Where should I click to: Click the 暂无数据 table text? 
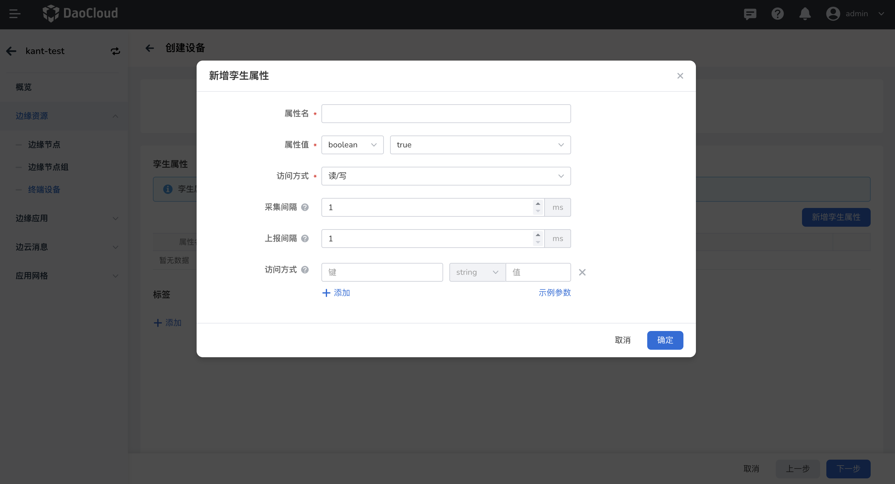pos(174,260)
